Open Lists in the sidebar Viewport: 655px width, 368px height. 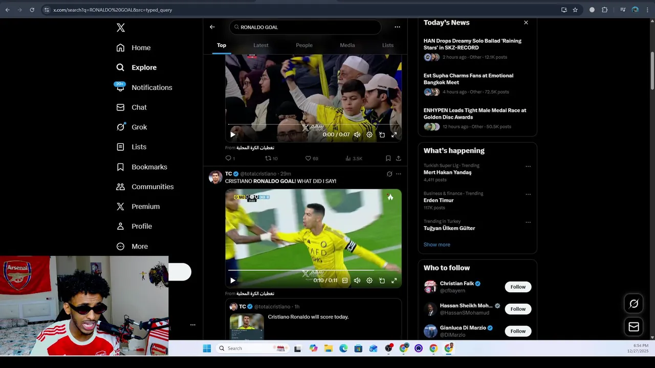click(x=131, y=147)
